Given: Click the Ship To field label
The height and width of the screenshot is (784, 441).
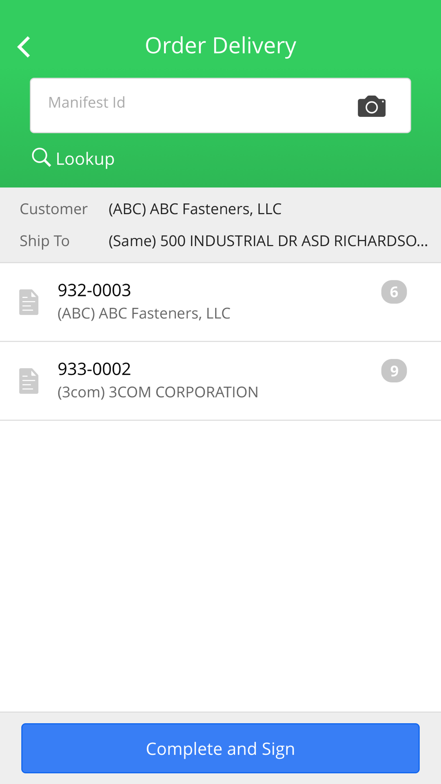Looking at the screenshot, I should pos(45,241).
